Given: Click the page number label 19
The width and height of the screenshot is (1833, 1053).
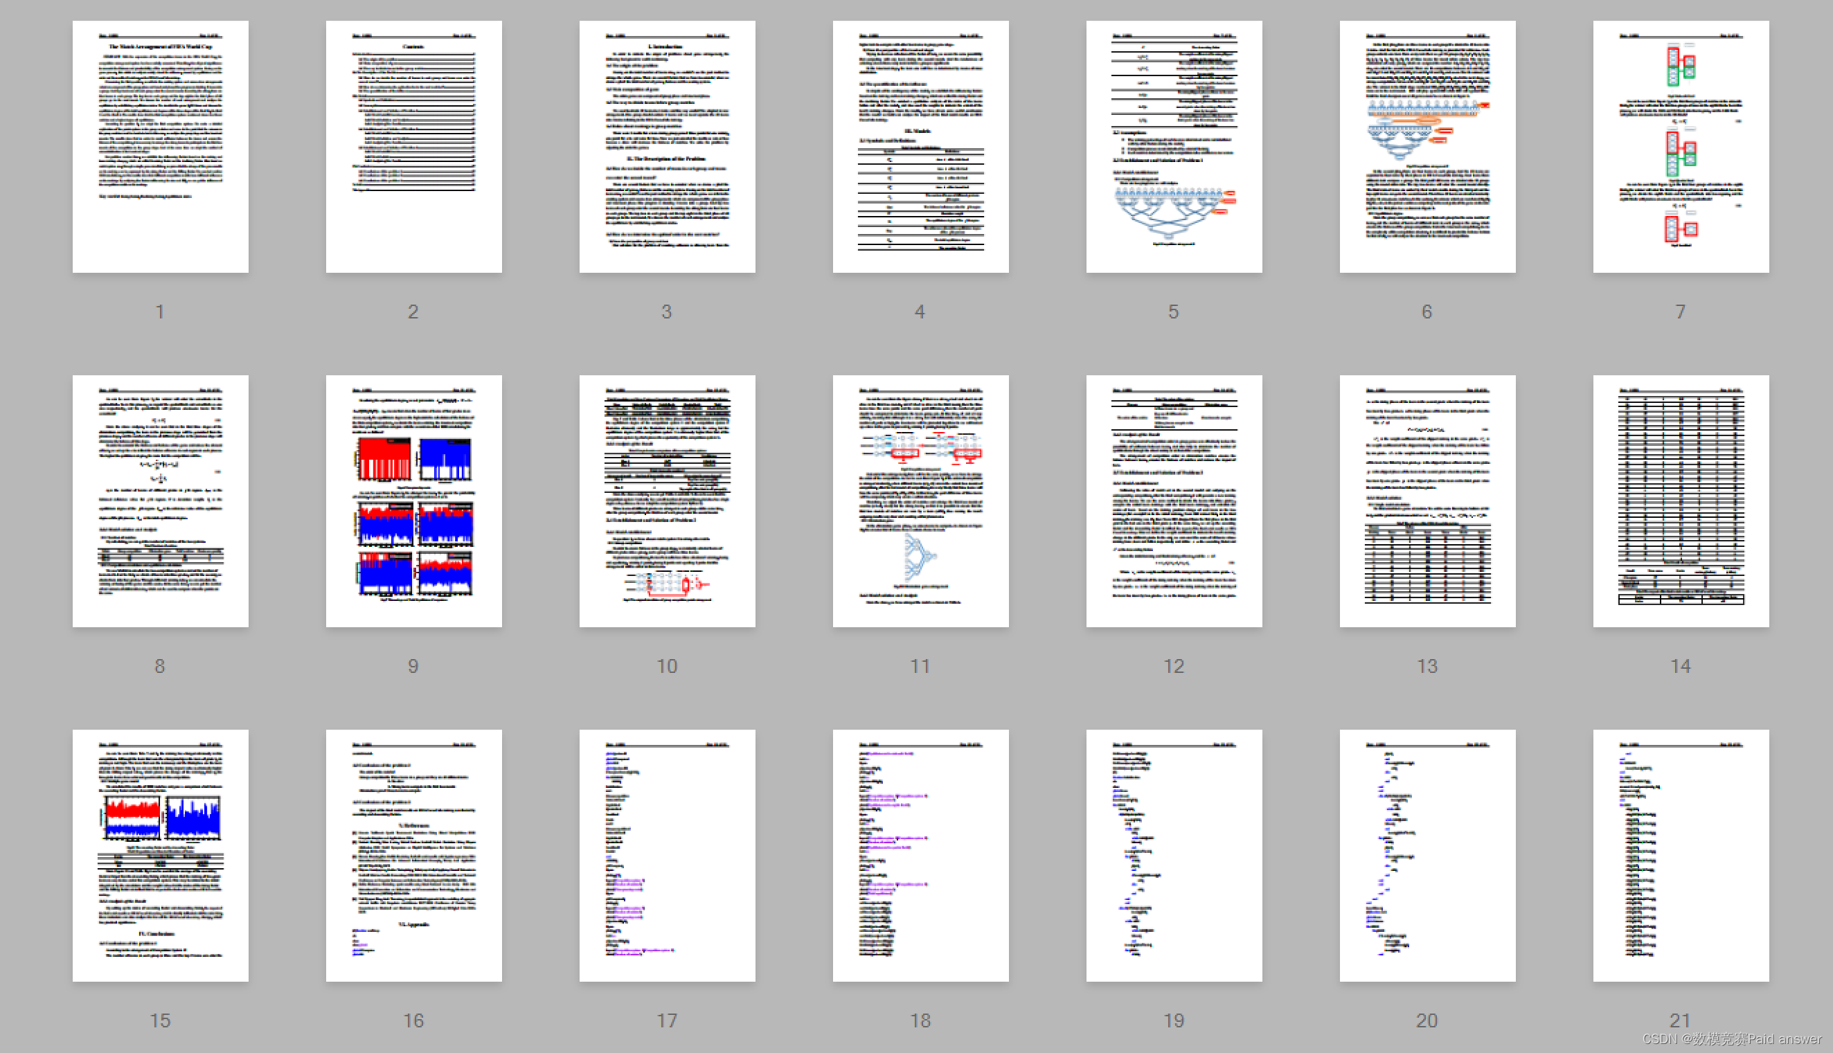Looking at the screenshot, I should pos(1173,1020).
